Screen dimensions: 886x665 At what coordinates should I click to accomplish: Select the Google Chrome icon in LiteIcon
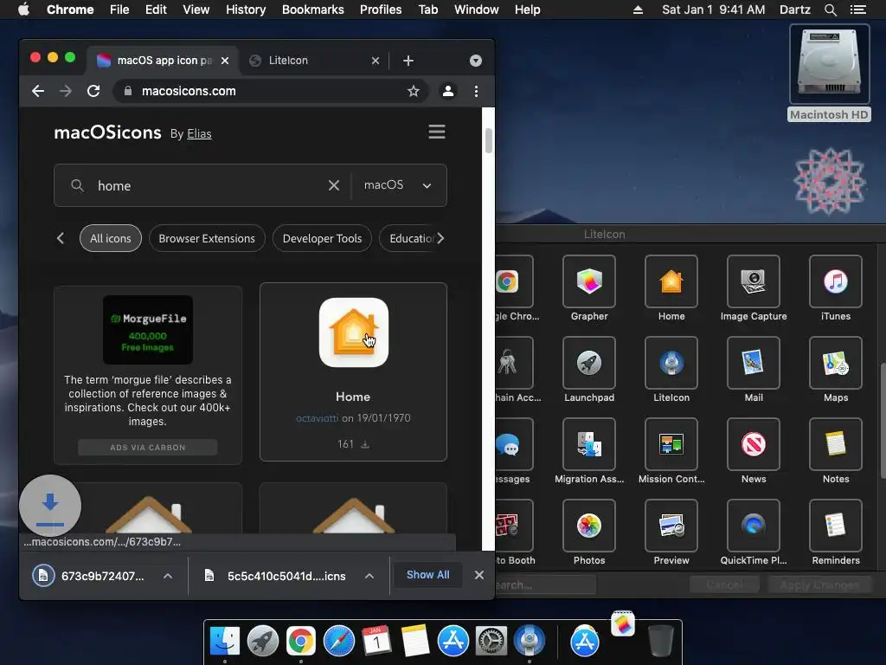(x=514, y=281)
